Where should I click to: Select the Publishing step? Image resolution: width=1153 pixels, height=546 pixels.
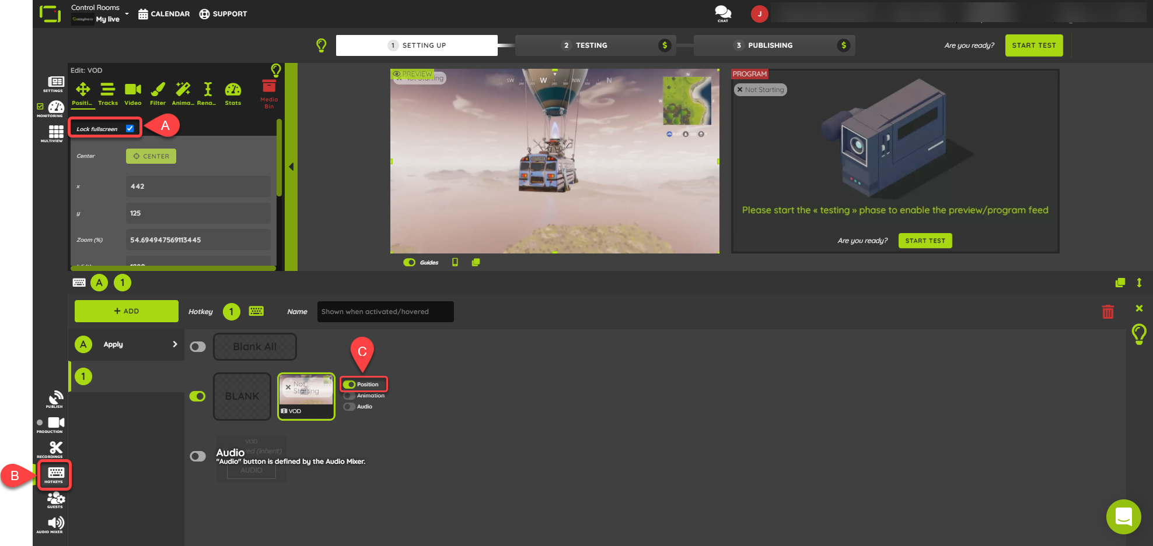(774, 45)
